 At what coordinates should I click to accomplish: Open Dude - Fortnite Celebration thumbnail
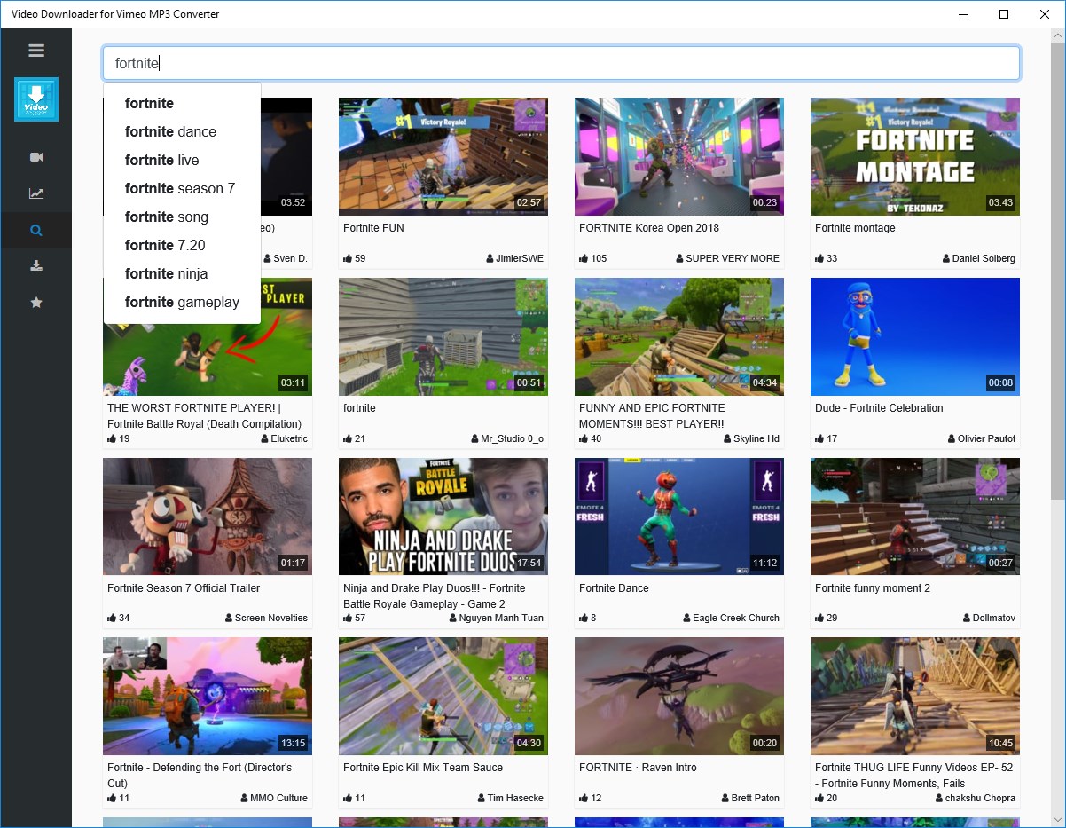point(915,336)
